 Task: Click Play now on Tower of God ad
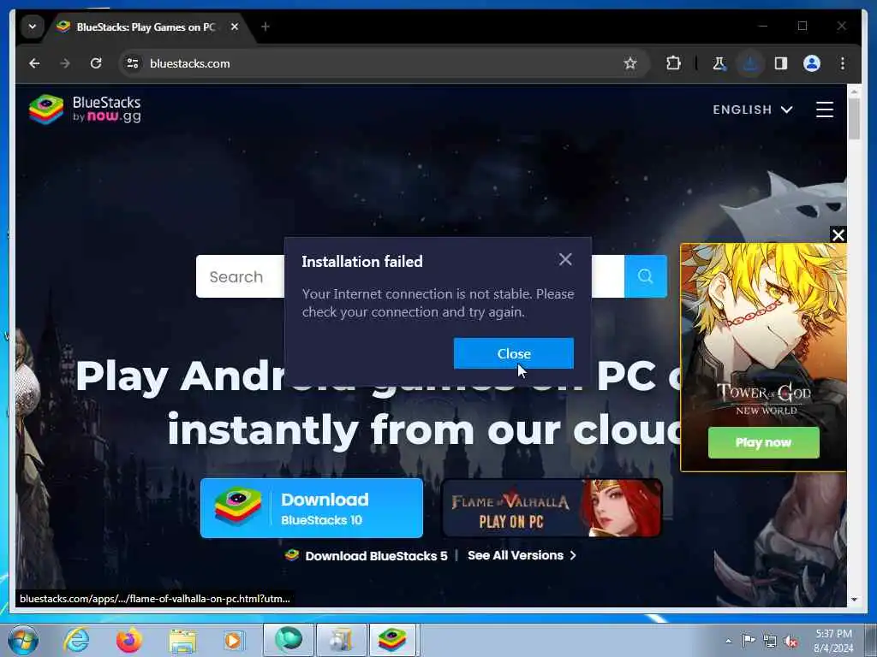click(x=763, y=442)
